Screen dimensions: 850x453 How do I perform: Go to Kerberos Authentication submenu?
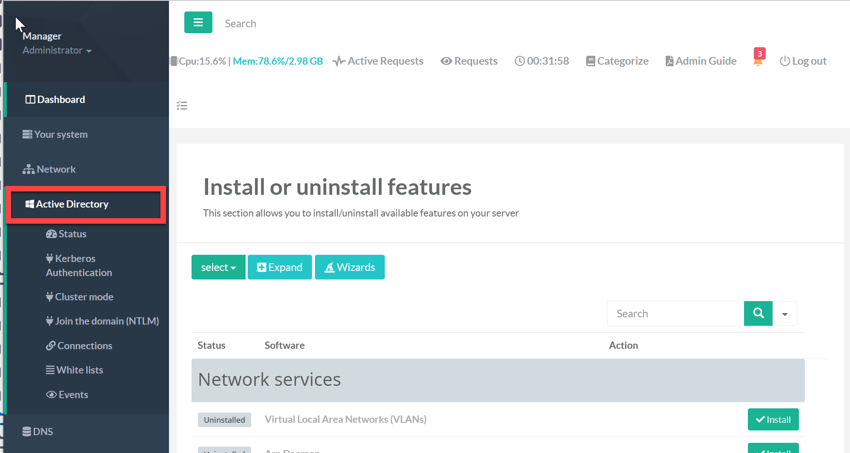(x=79, y=265)
